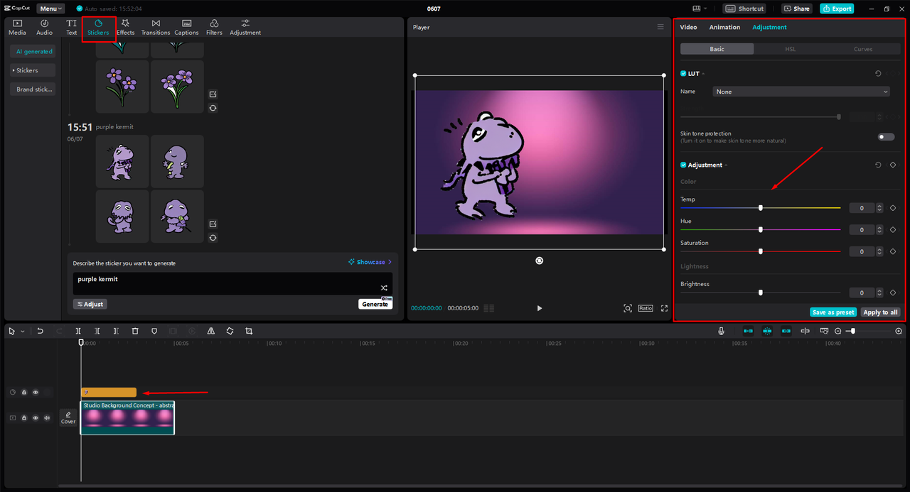Image resolution: width=910 pixels, height=492 pixels.
Task: Select AI generated in the sidebar
Action: (x=34, y=52)
